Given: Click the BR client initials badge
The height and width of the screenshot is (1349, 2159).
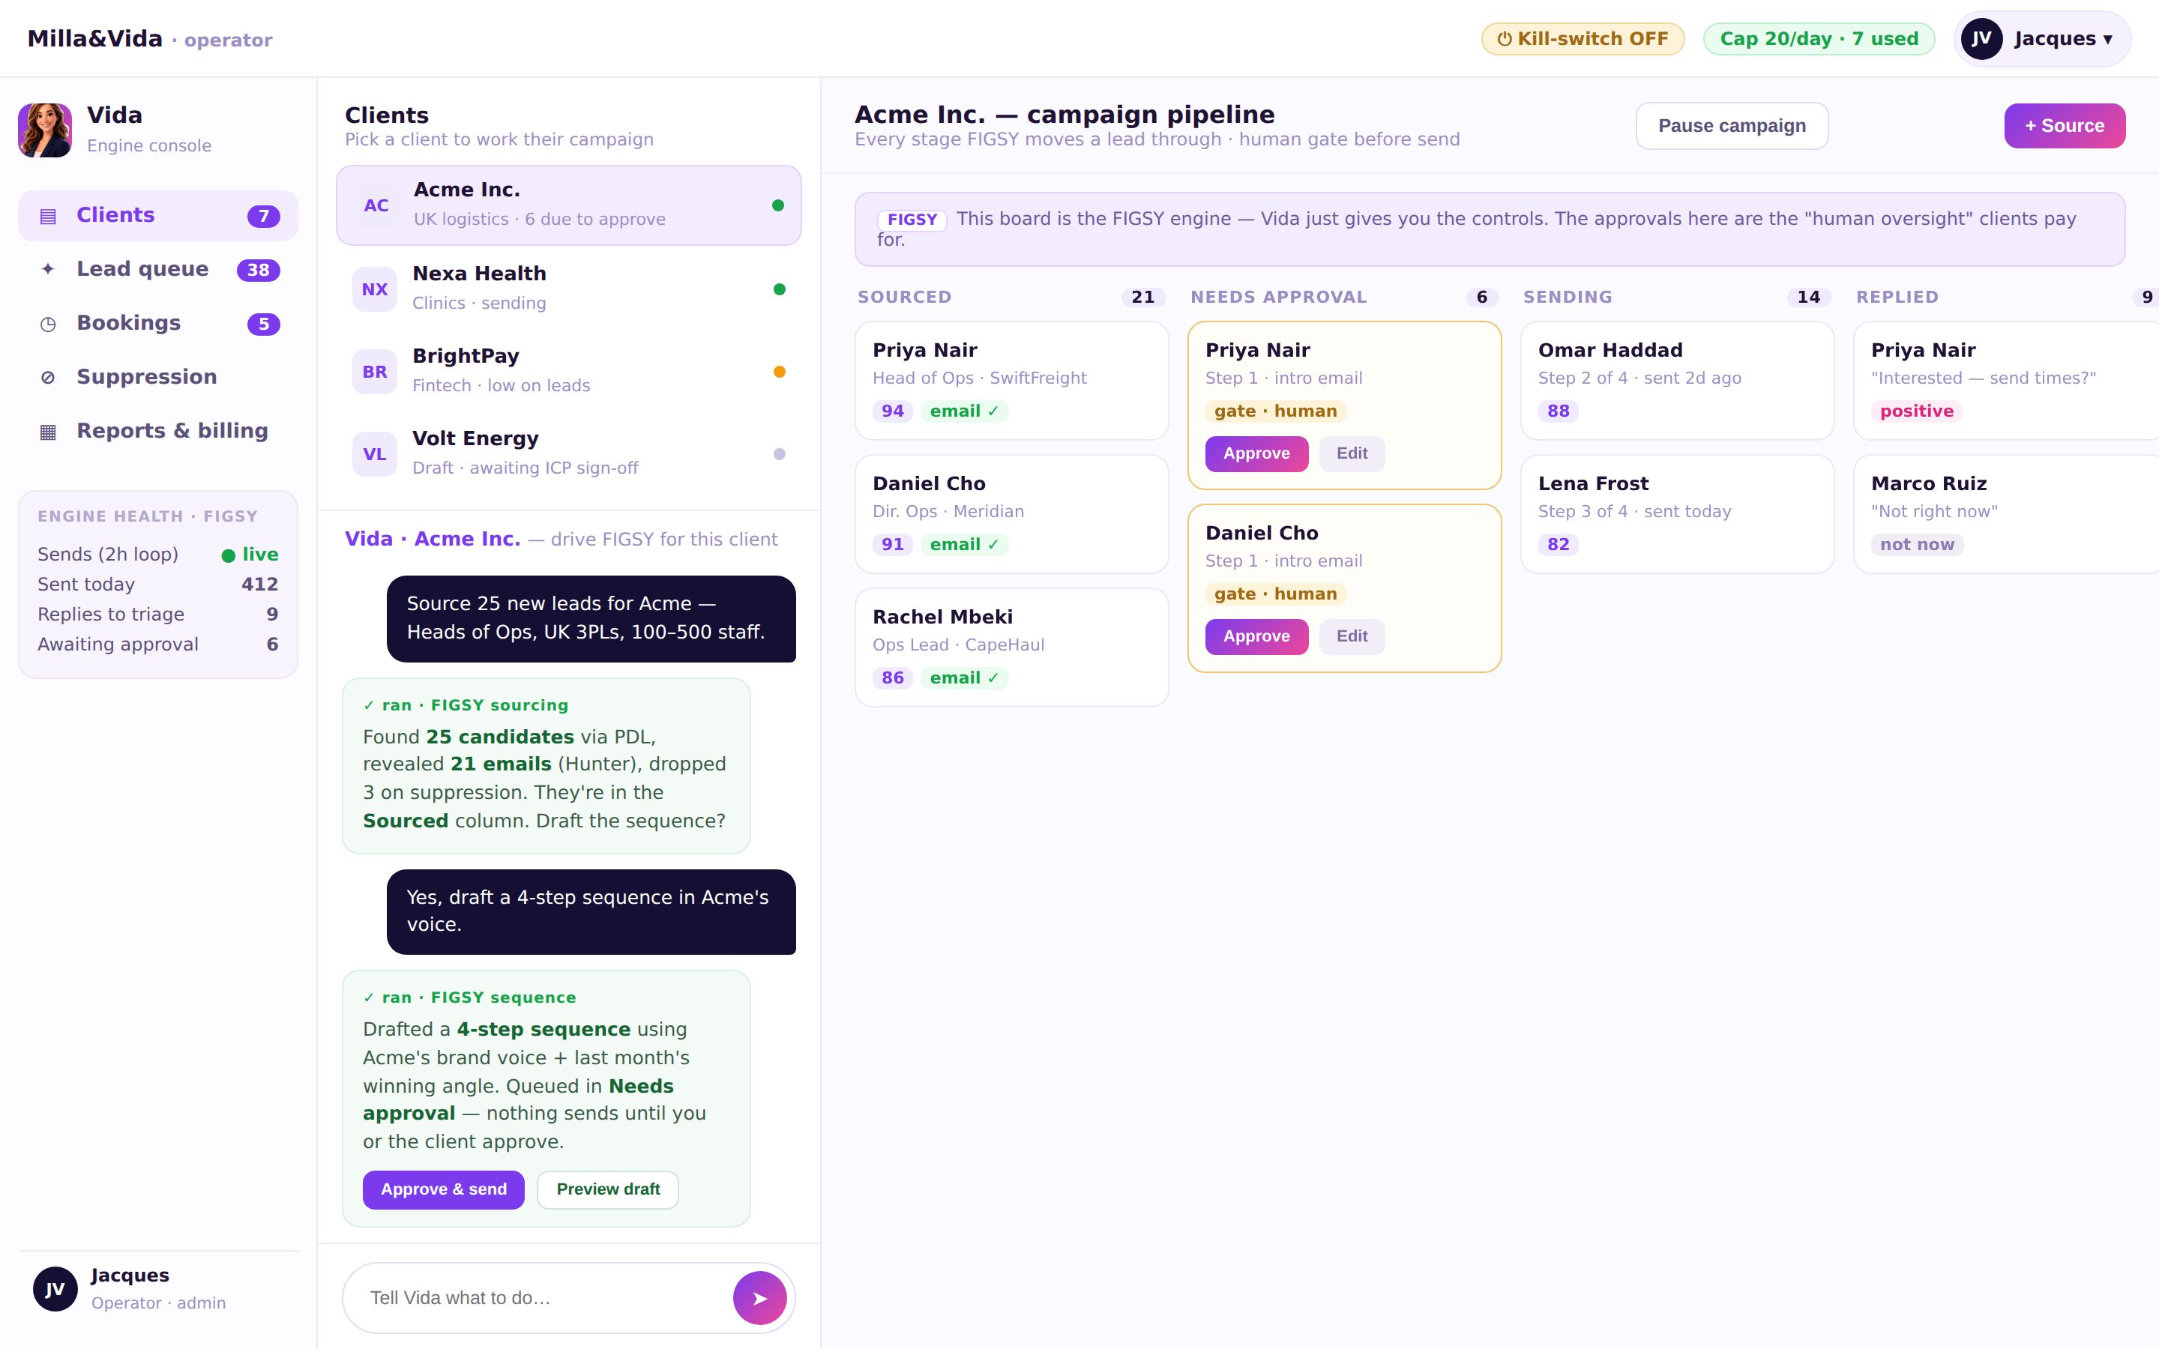Looking at the screenshot, I should coord(375,372).
